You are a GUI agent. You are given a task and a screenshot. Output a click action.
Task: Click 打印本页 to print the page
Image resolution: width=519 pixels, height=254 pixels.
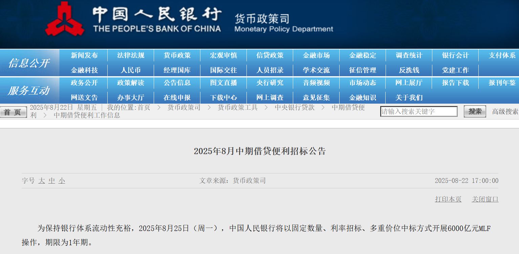pos(448,199)
